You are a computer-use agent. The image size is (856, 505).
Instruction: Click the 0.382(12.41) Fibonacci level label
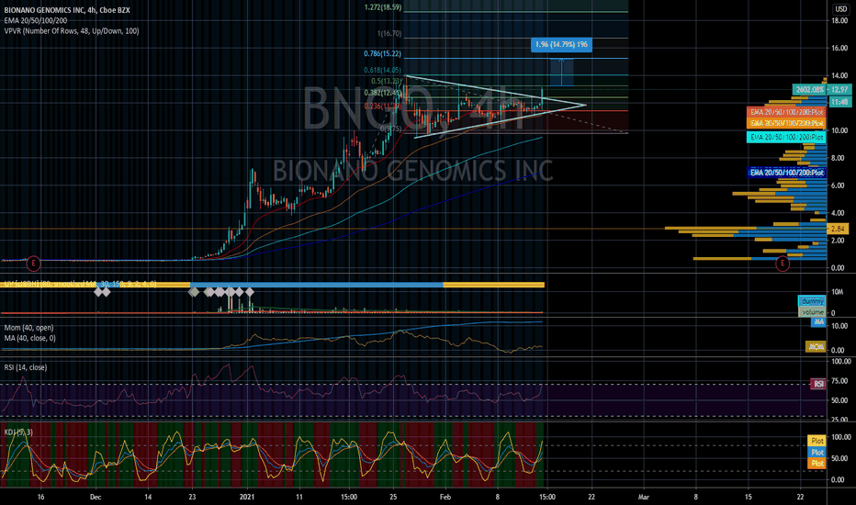coord(383,93)
